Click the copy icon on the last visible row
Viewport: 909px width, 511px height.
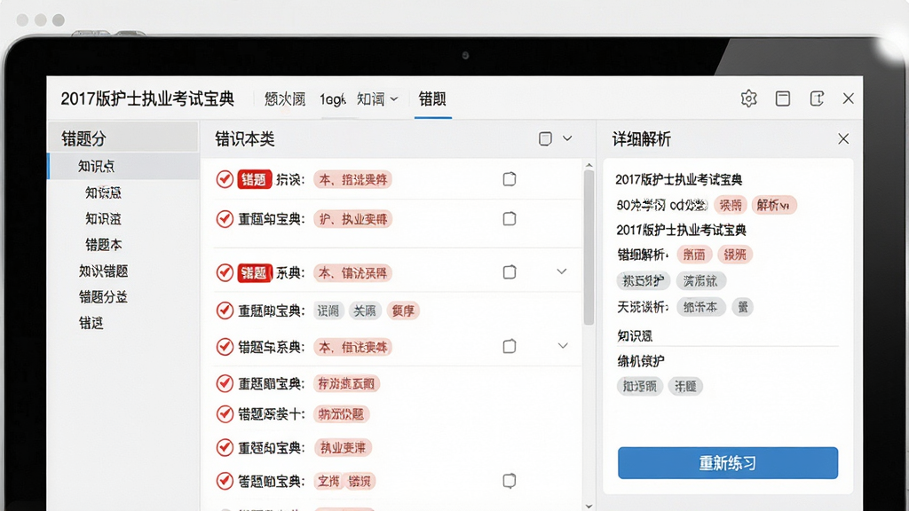[509, 480]
